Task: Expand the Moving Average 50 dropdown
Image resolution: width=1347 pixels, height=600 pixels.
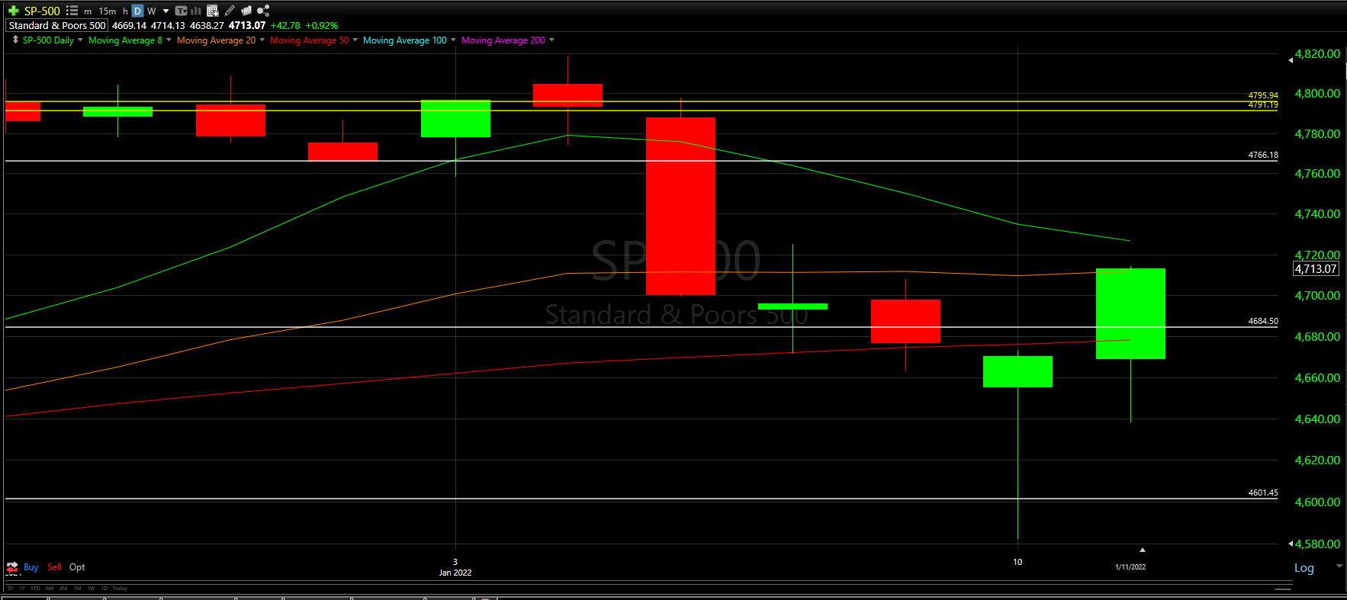Action: 355,40
